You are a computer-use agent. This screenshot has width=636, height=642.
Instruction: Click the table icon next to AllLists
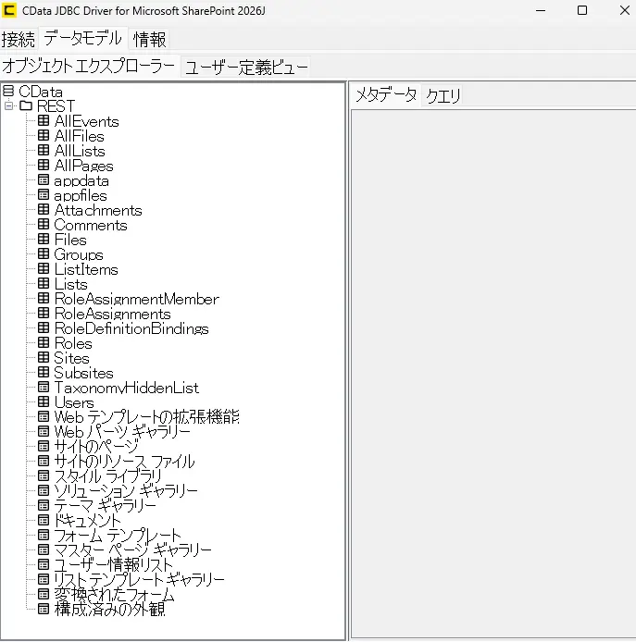click(44, 150)
